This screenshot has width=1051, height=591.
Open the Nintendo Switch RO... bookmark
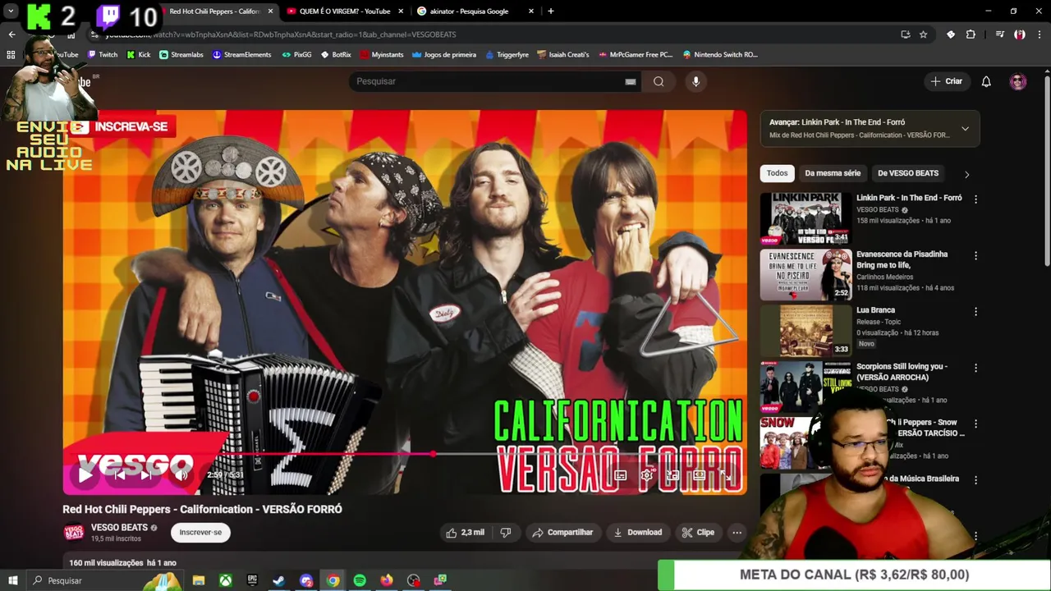[x=720, y=55]
